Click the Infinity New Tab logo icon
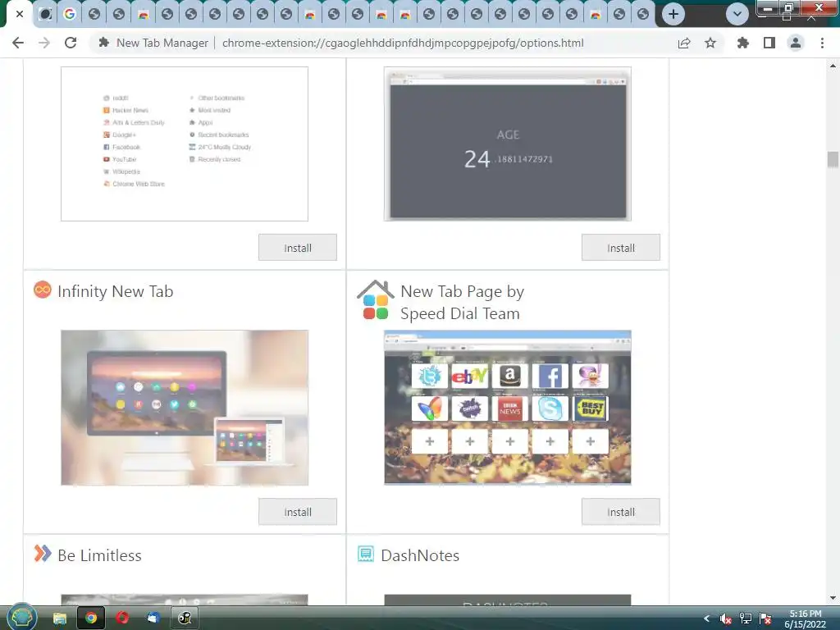The width and height of the screenshot is (840, 630). (x=43, y=290)
